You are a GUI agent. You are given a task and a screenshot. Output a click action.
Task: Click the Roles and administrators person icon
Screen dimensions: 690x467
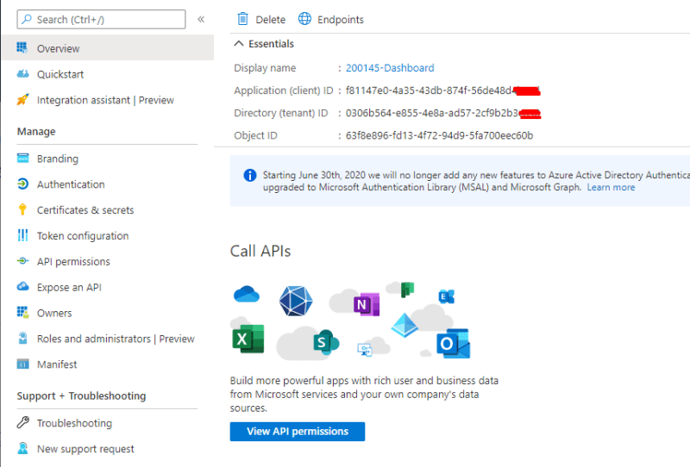pyautogui.click(x=22, y=338)
